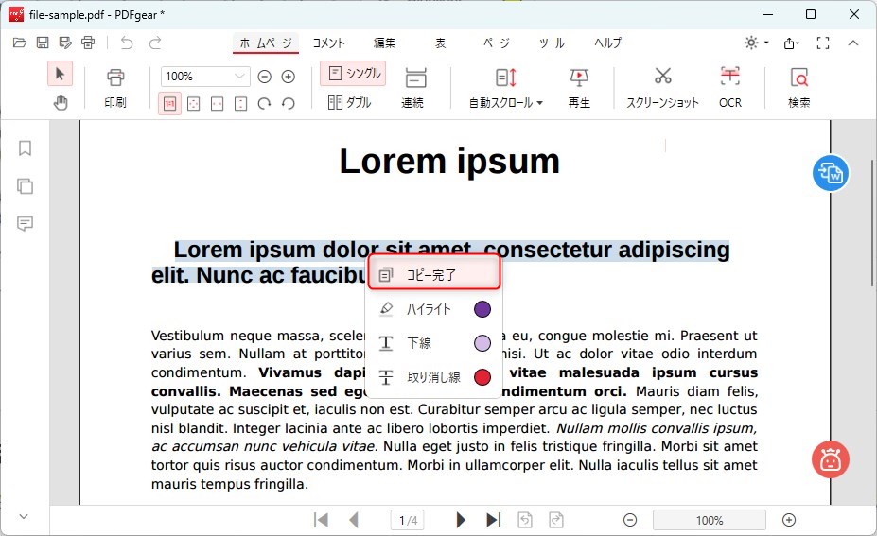This screenshot has height=536, width=877.
Task: Open the red AI chatbot assistant
Action: [831, 459]
